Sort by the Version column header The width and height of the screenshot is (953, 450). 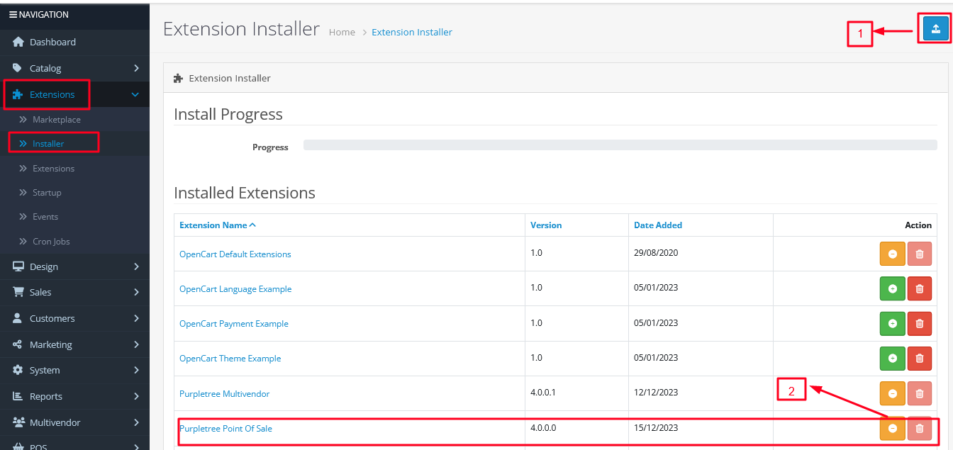point(546,225)
